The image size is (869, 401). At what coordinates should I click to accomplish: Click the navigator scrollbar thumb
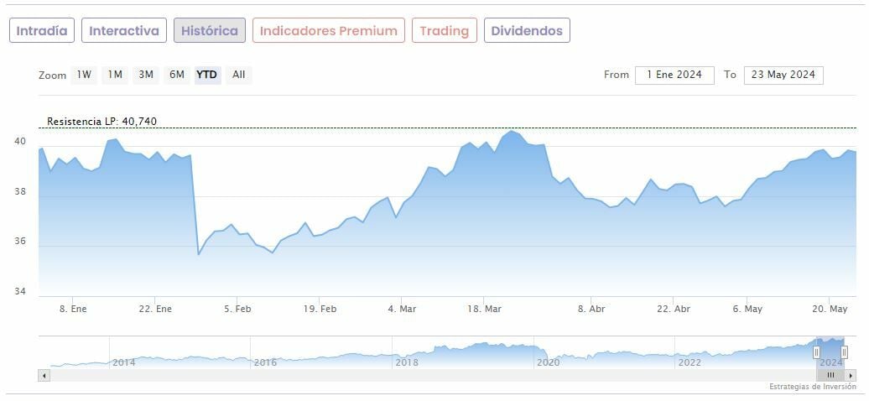click(x=830, y=376)
